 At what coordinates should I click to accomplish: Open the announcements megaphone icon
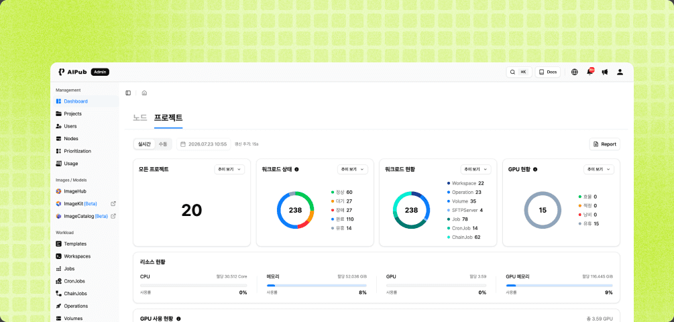tap(605, 72)
